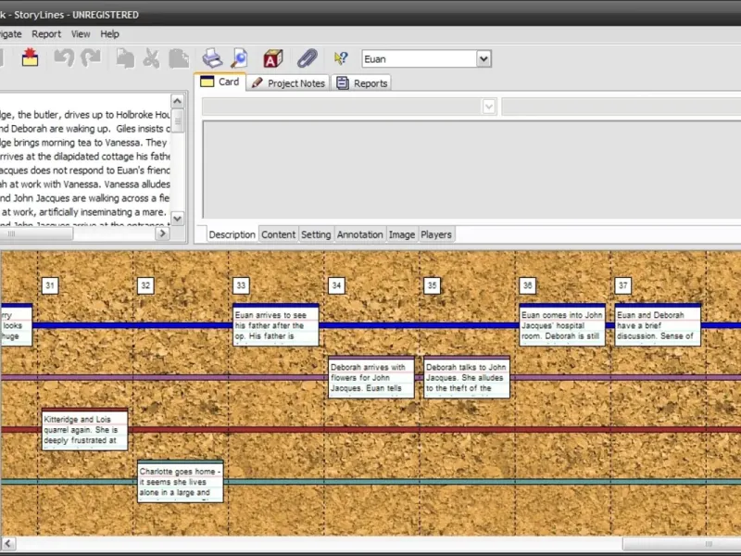Click the Print icon
Viewport: 741px width, 556px height.
coord(212,58)
